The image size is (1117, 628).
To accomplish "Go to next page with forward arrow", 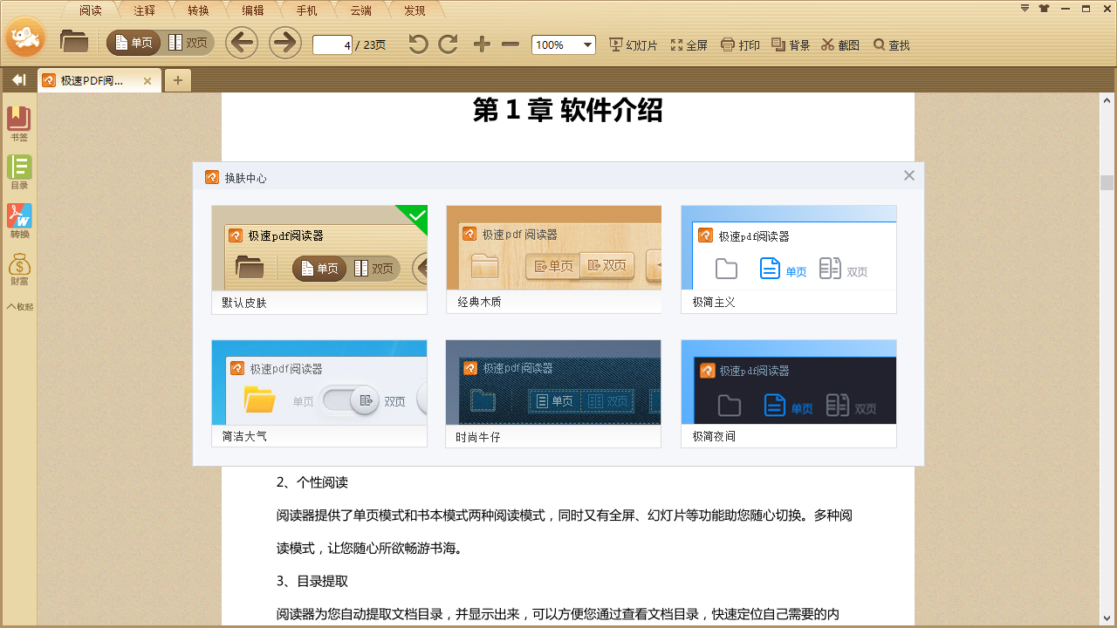I will [284, 43].
